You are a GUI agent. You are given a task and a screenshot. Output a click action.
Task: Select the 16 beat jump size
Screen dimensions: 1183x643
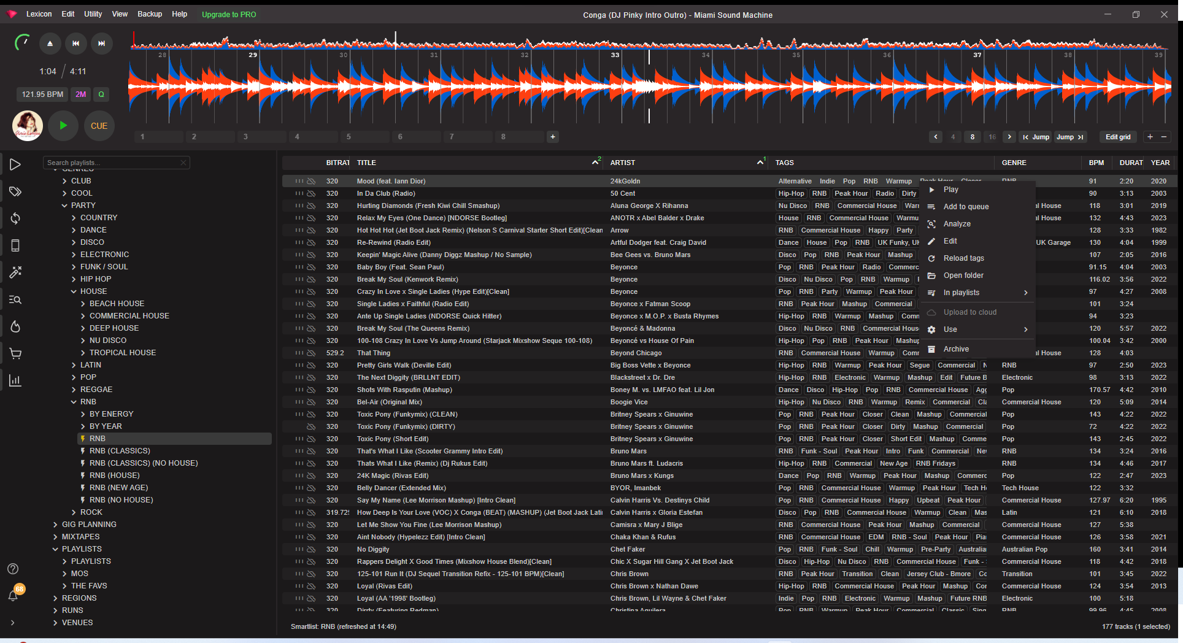(x=992, y=137)
